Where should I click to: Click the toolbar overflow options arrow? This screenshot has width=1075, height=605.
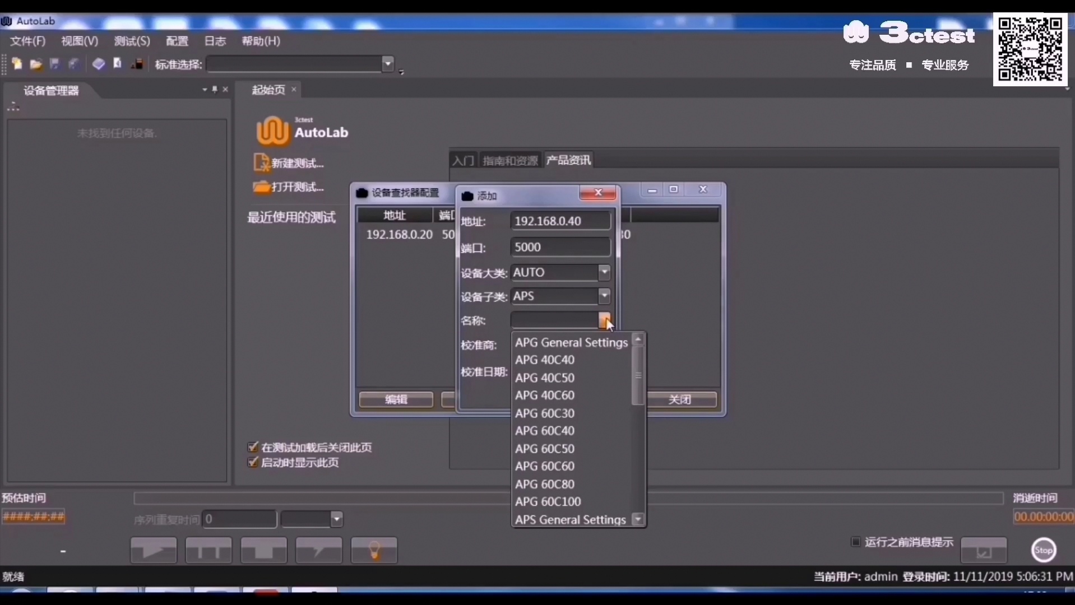[x=401, y=72]
